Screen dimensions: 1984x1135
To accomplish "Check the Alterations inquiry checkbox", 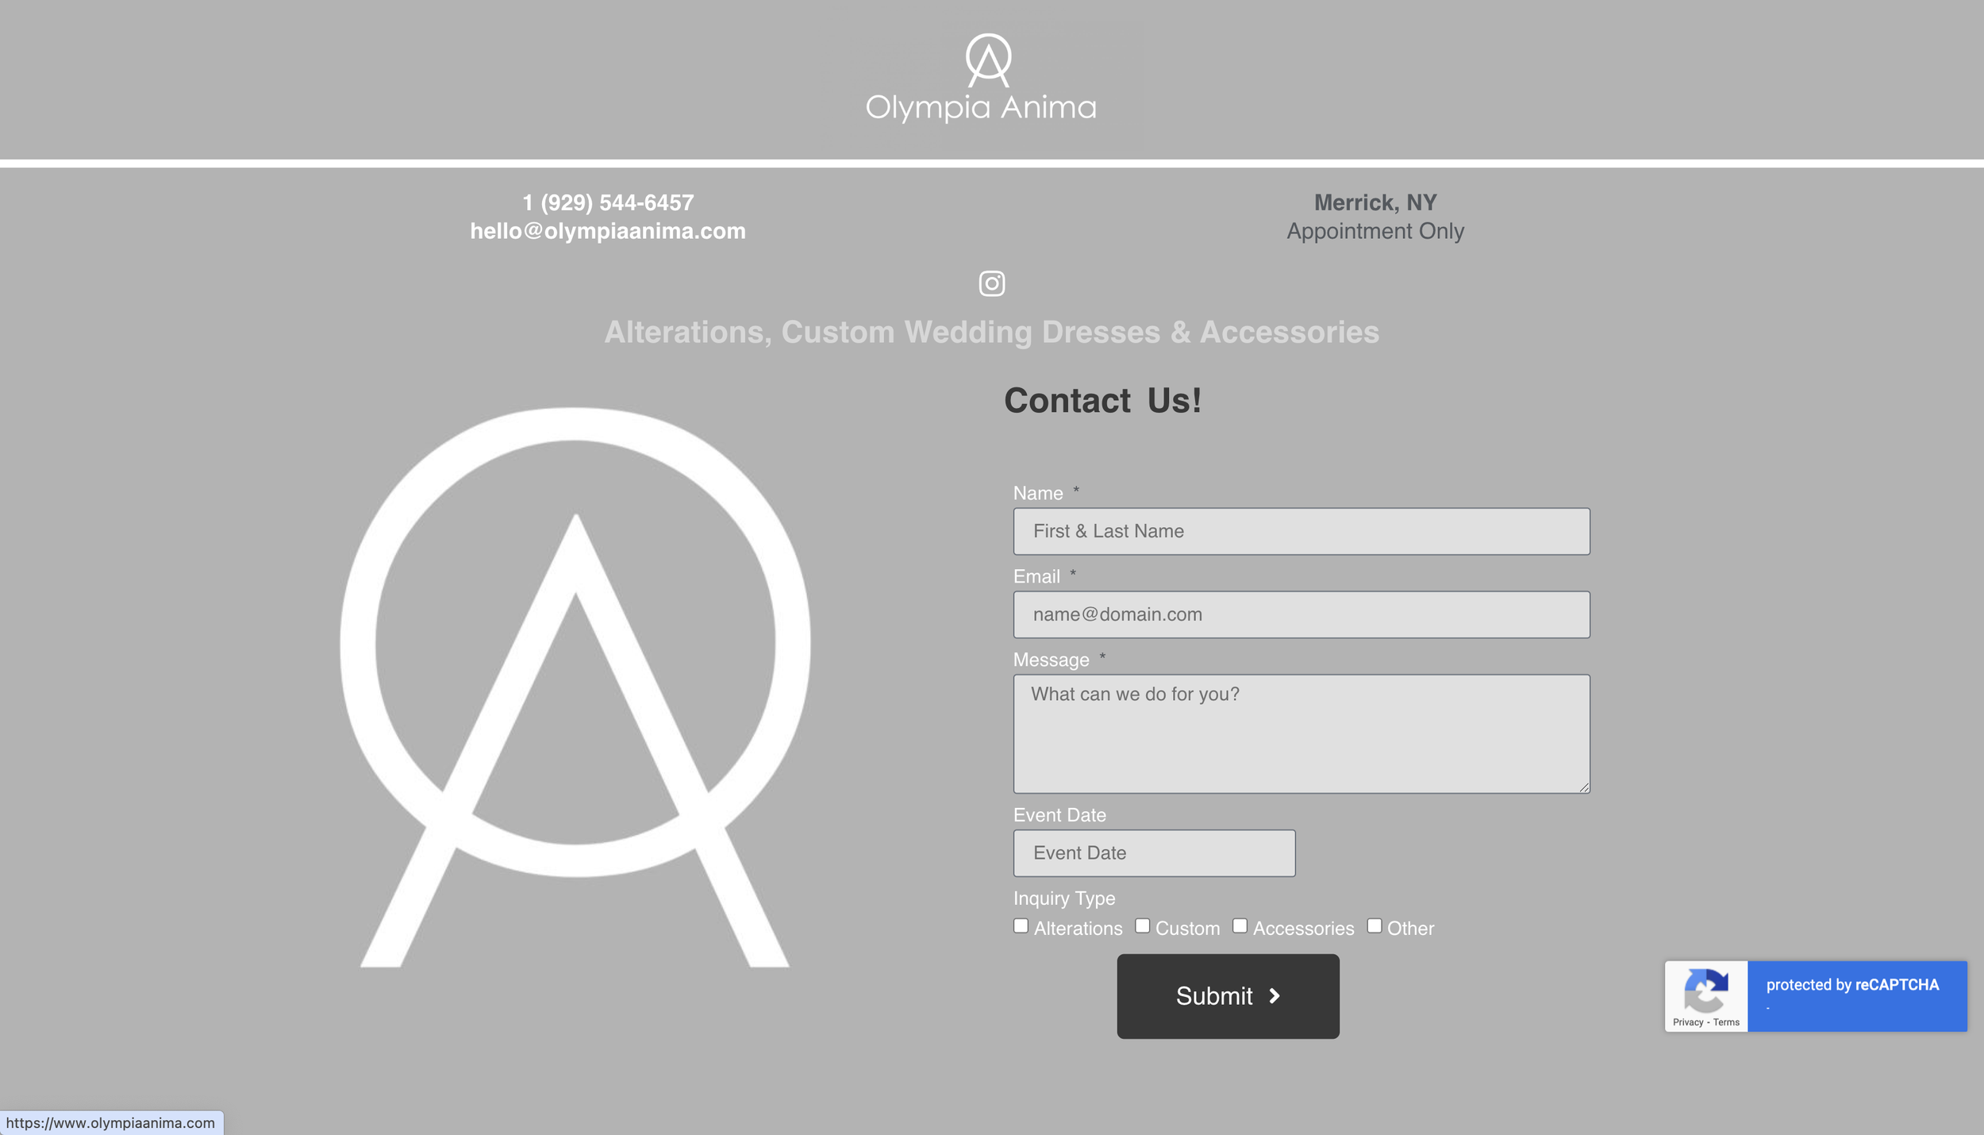I will pyautogui.click(x=1021, y=926).
